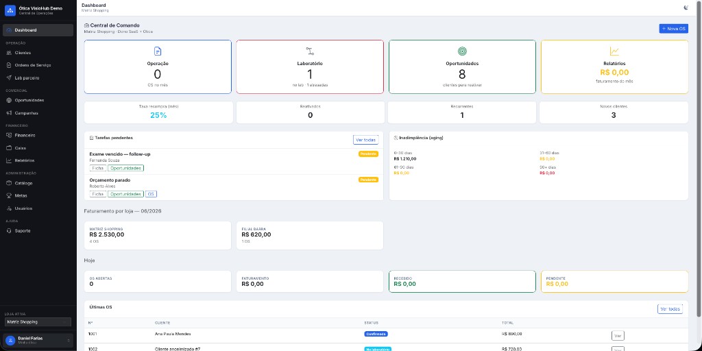Open the Loja Ativa Matriz Shopping dropdown
The image size is (702, 351).
(38, 322)
